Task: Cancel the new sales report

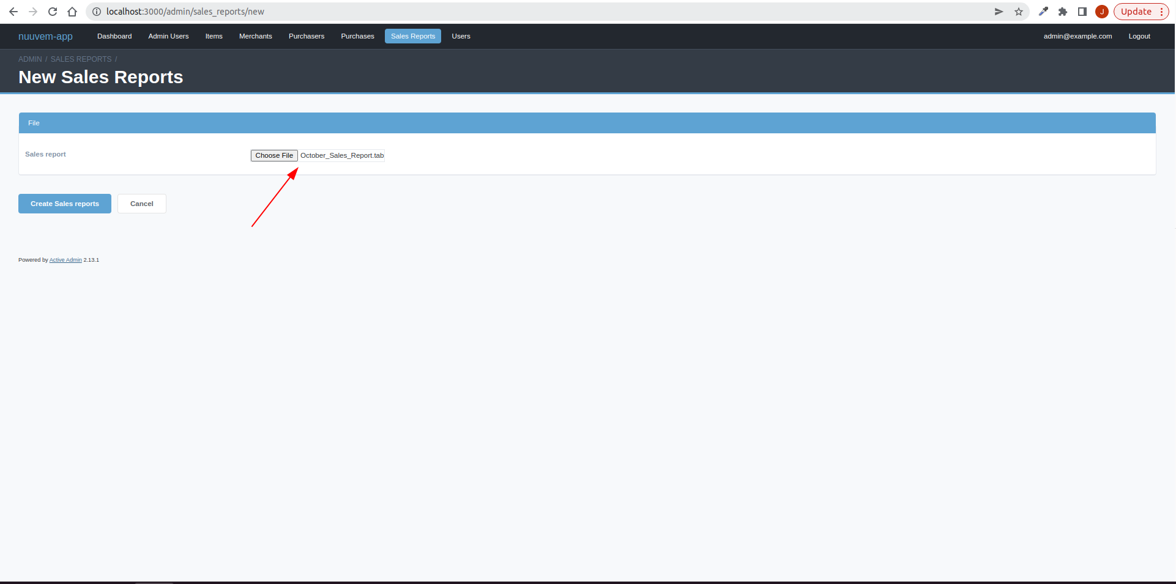Action: click(141, 203)
